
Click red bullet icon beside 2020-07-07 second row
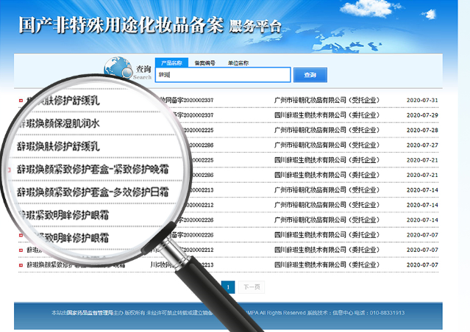click(x=21, y=250)
